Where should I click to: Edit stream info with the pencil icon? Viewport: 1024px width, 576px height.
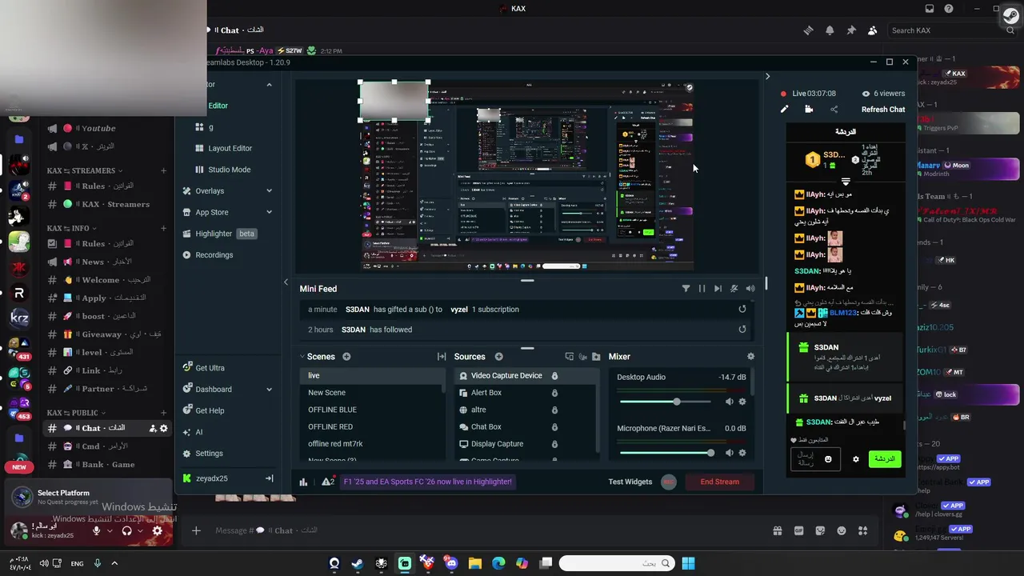coord(785,110)
